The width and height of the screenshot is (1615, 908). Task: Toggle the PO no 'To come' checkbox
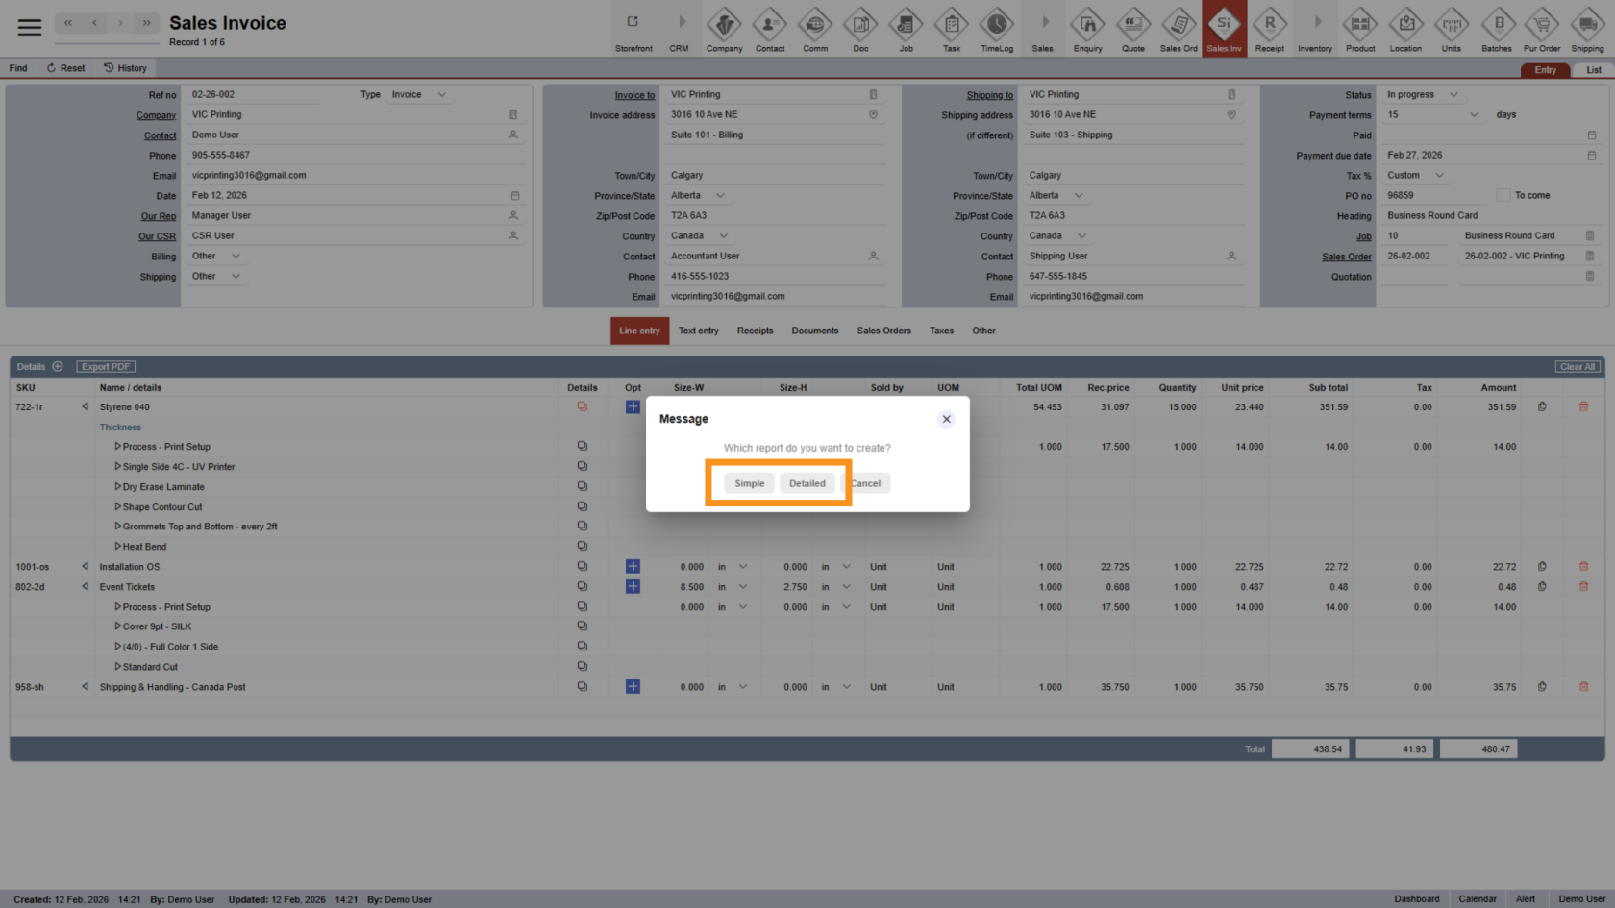(1503, 196)
